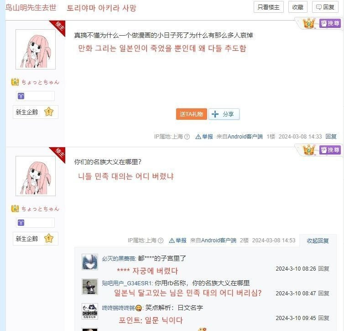
Task: Click the 咚咚锵咚咚锵 commenter avatar
Action: [x=90, y=311]
